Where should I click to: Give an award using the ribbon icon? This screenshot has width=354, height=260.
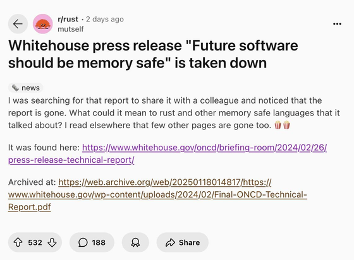coord(135,242)
